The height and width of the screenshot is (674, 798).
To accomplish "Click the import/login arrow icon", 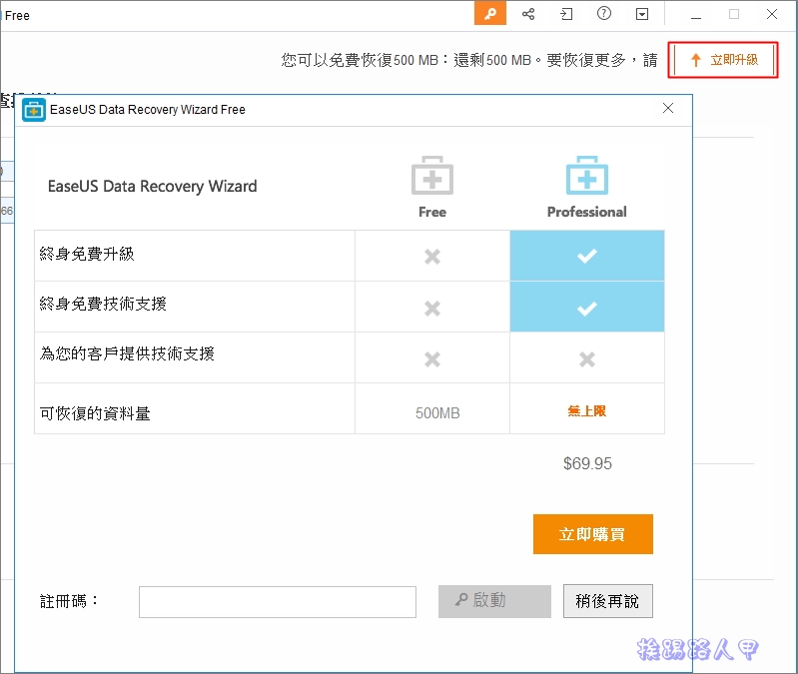I will tap(566, 14).
